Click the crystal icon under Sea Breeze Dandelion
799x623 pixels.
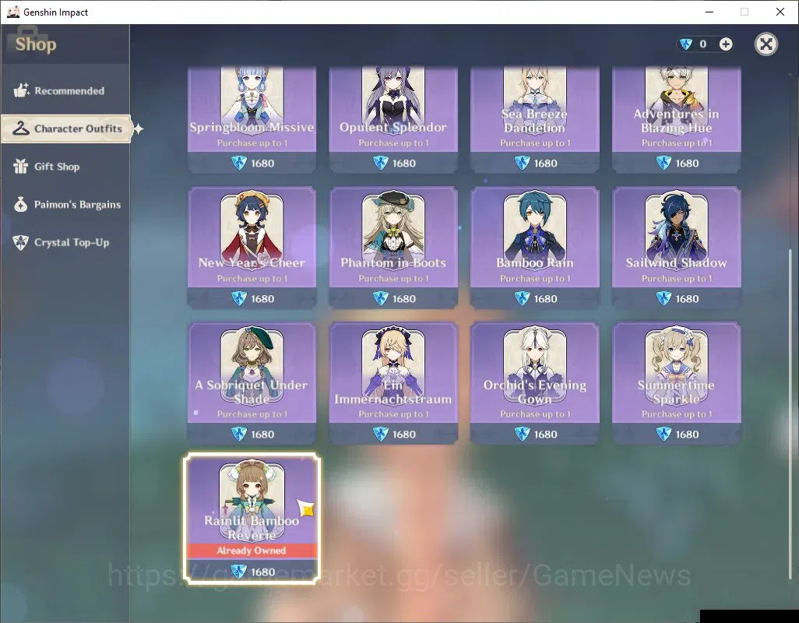pos(523,163)
